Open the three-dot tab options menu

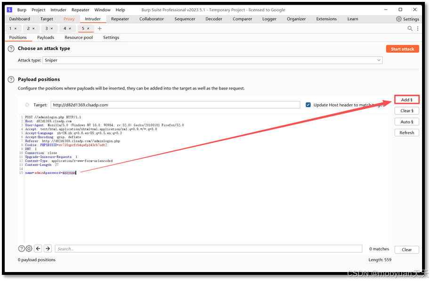418,28
